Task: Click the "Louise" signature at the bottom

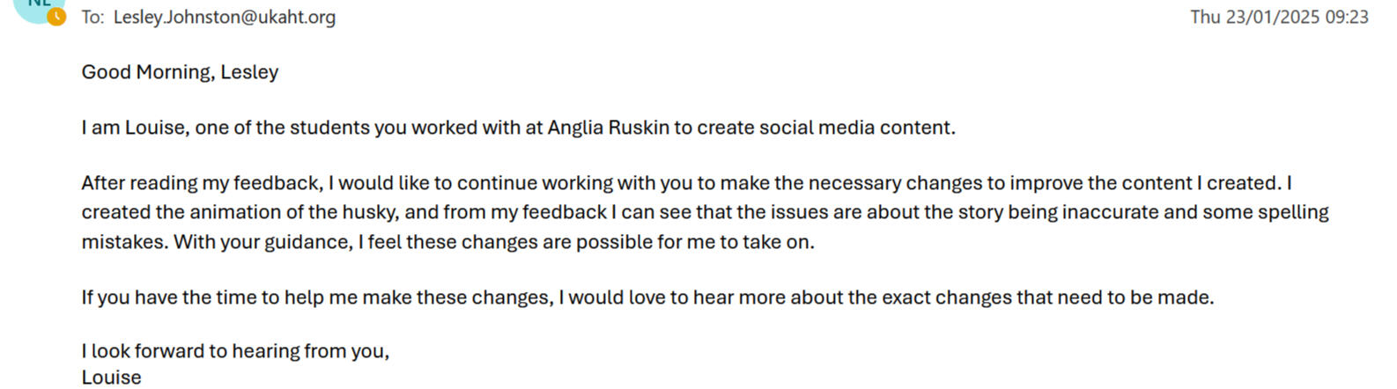Action: [111, 378]
